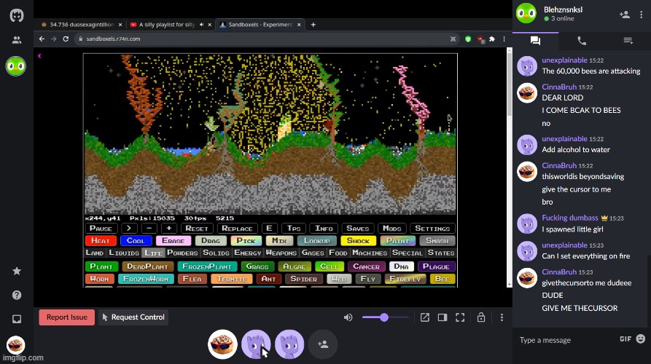
Task: Open the Settings button in Sandboxels
Action: tap(432, 229)
